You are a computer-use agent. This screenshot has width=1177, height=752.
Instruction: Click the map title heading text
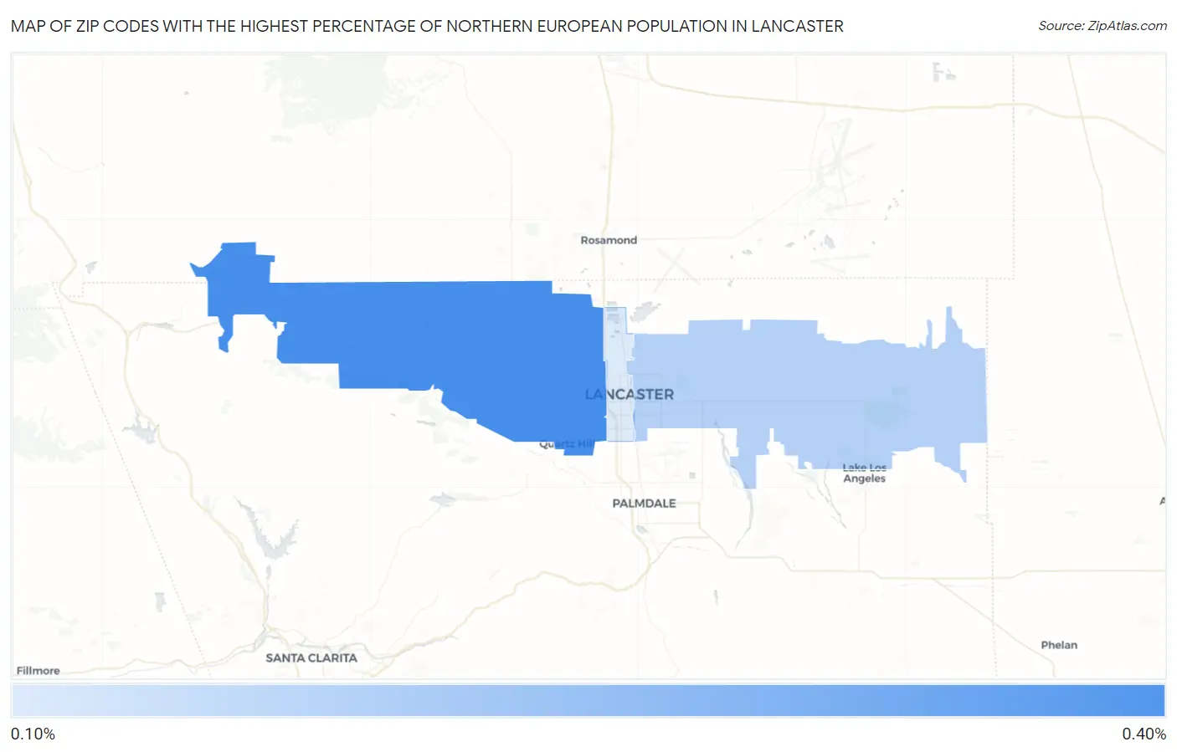point(427,26)
